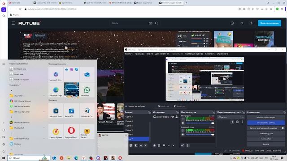Open RuTube notifications bell

(242, 23)
